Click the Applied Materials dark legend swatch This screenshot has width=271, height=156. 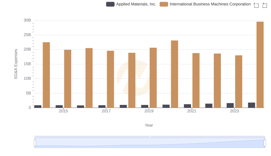pyautogui.click(x=110, y=4)
